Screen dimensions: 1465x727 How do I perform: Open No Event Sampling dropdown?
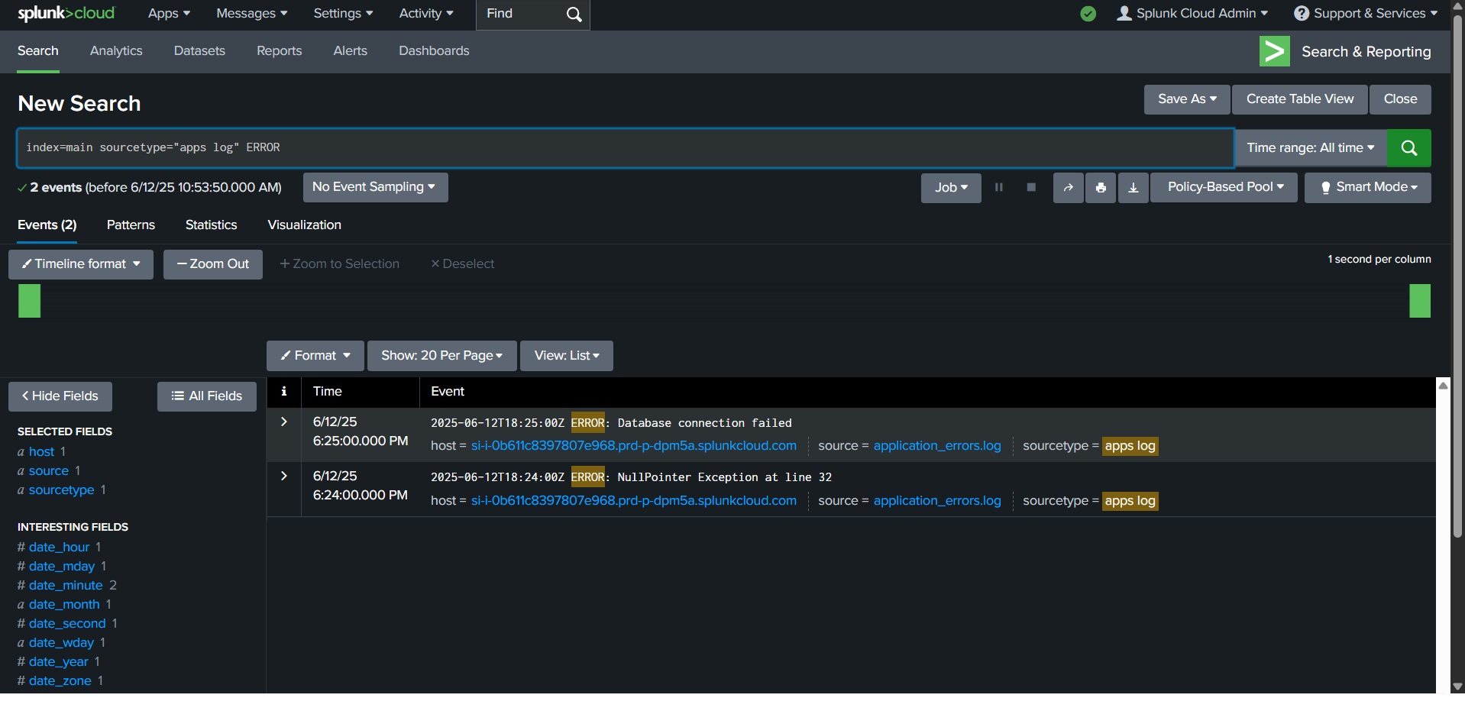pyautogui.click(x=375, y=187)
